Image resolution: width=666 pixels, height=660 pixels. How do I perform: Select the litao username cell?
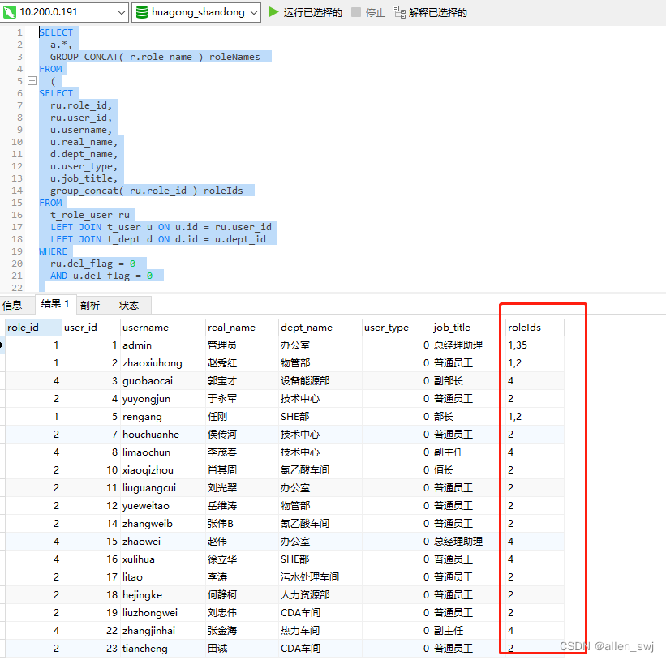point(163,576)
